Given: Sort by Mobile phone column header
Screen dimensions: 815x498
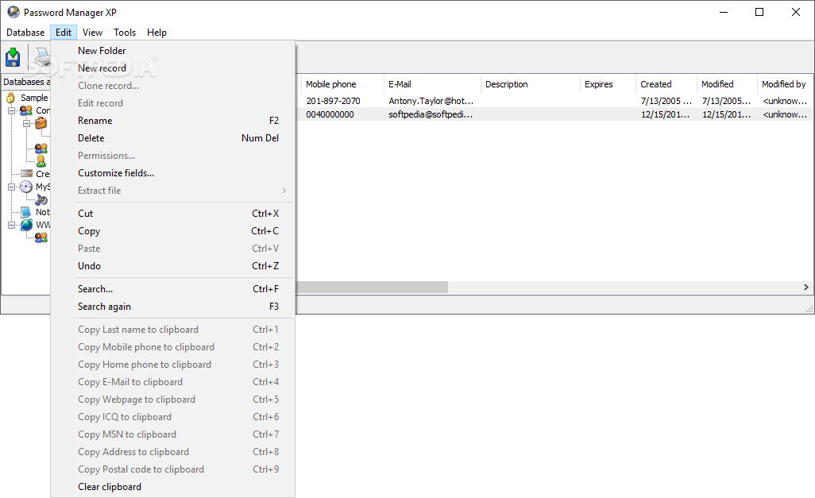Looking at the screenshot, I should pos(342,84).
